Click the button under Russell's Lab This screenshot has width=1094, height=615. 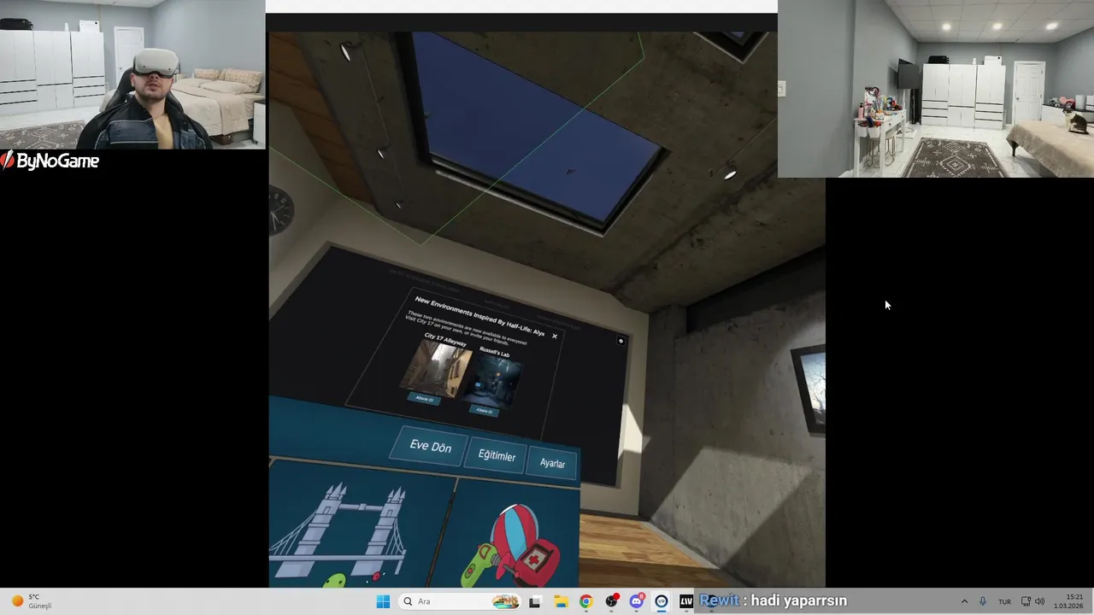coord(485,410)
